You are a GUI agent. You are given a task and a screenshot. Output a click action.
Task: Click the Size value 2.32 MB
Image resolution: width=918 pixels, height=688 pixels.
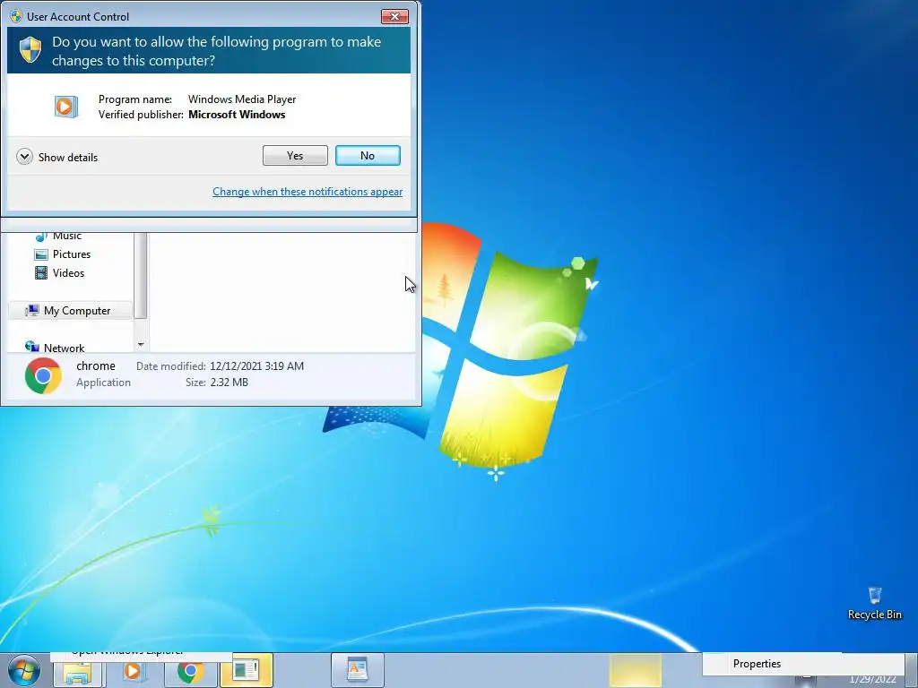click(229, 382)
